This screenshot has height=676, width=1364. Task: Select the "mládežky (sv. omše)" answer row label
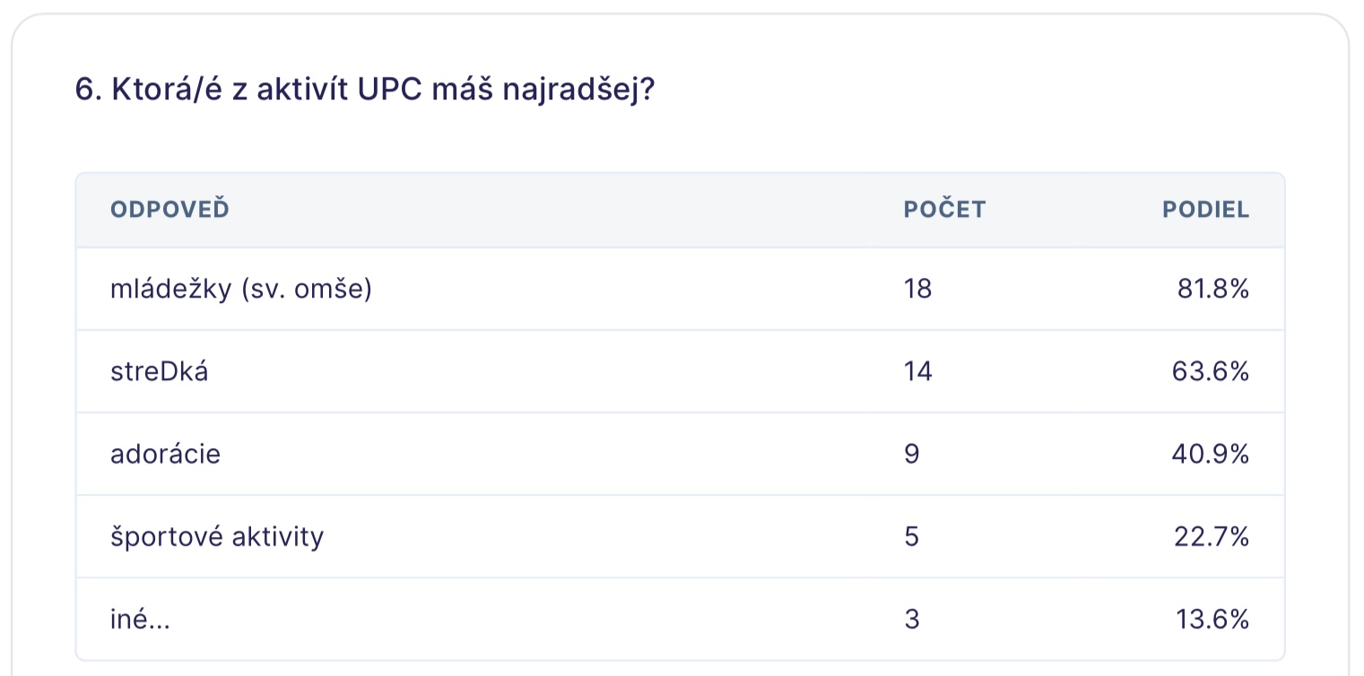[240, 290]
